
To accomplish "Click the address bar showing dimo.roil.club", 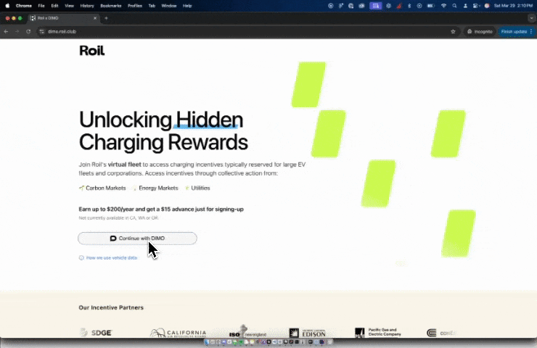I will 247,31.
